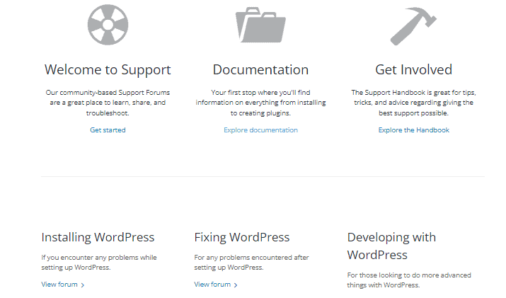Click the Developing with WordPress heading
506x298 pixels.
point(391,246)
